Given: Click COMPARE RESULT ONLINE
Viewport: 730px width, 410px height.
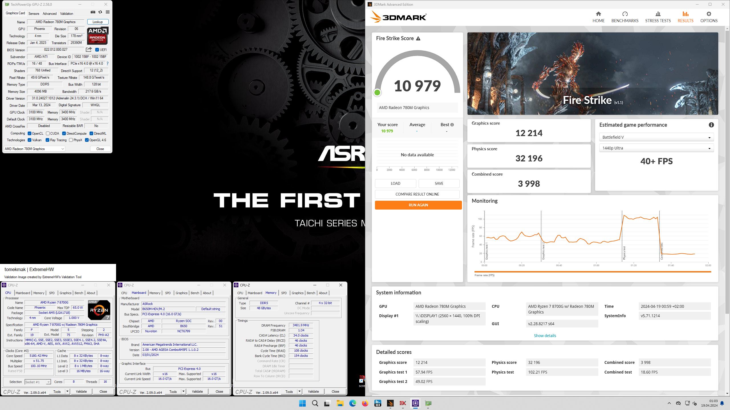Looking at the screenshot, I should point(417,194).
